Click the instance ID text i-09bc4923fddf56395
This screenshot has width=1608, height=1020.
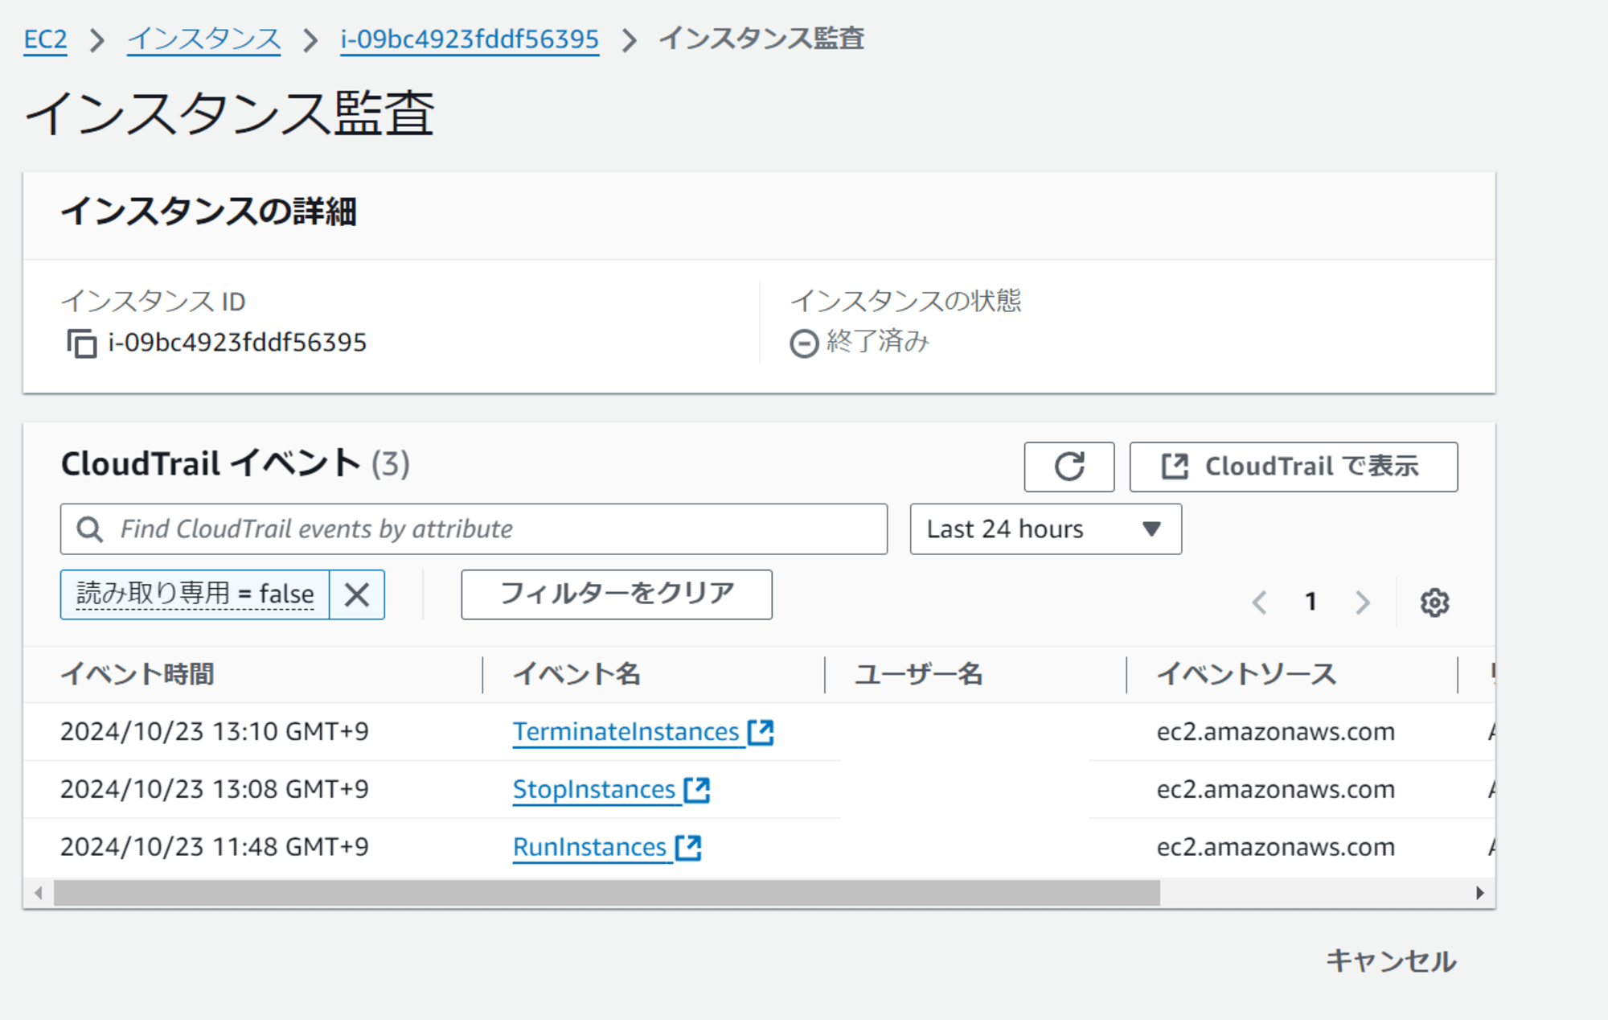tap(237, 343)
